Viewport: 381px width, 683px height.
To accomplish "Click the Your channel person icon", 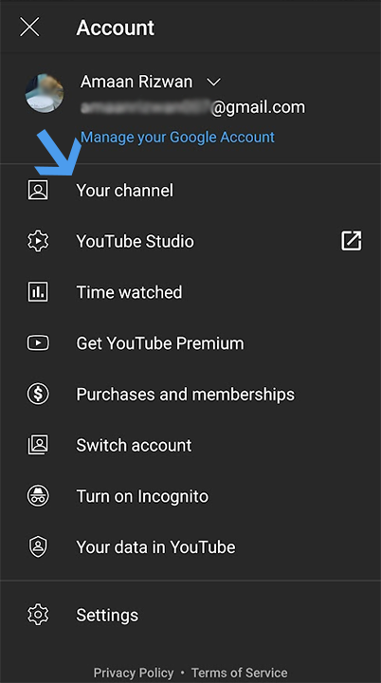I will 38,191.
